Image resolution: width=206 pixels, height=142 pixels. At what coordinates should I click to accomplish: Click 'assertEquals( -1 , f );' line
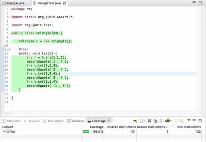[48, 86]
